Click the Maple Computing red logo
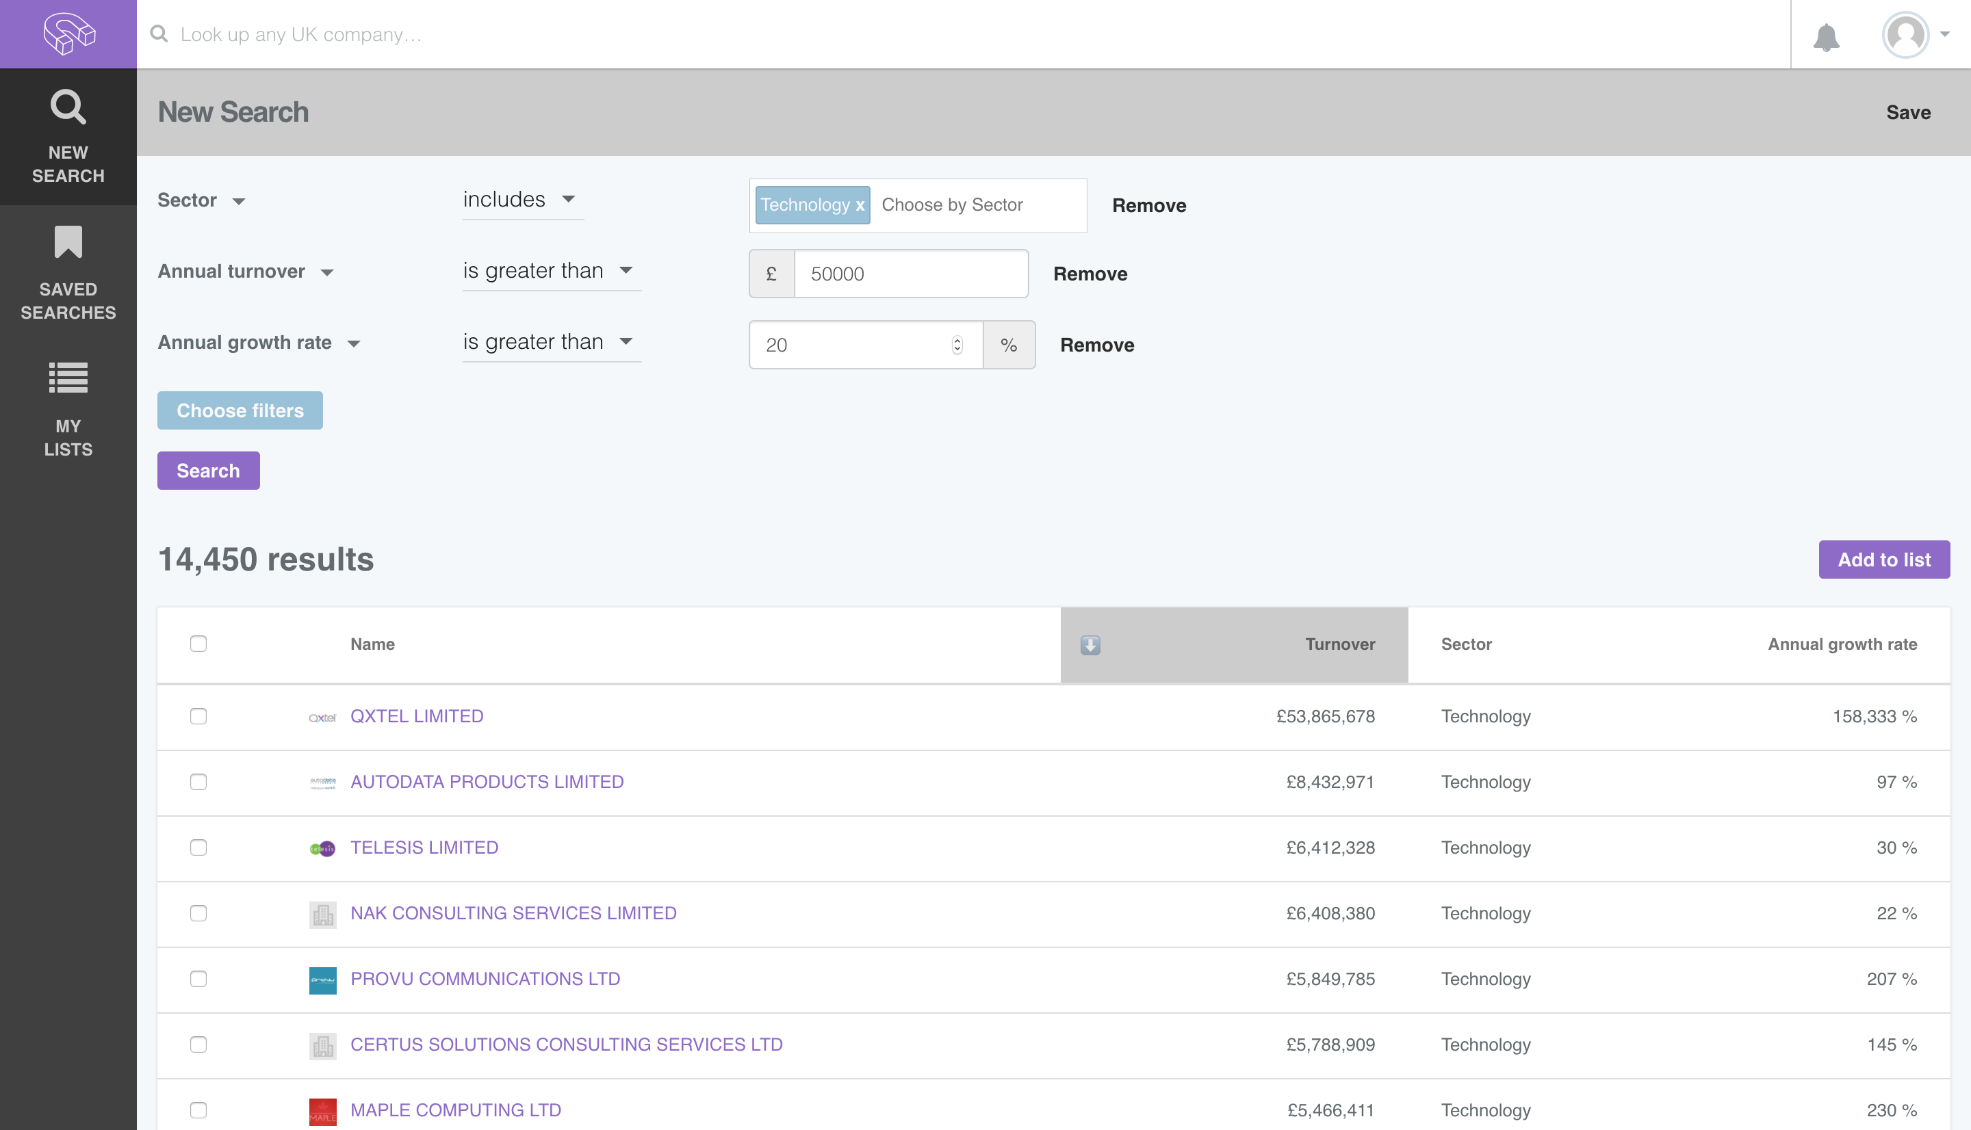This screenshot has width=1971, height=1130. click(322, 1111)
